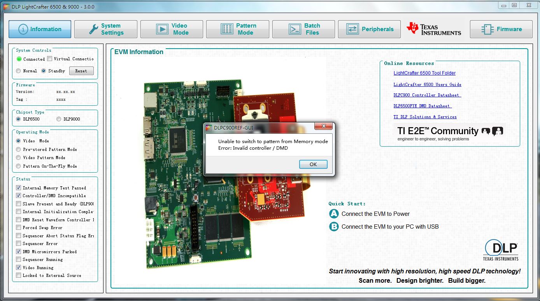Viewport: 540px width, 301px height.
Task: Minimize the LightCrafter main window
Action: [x=503, y=5]
